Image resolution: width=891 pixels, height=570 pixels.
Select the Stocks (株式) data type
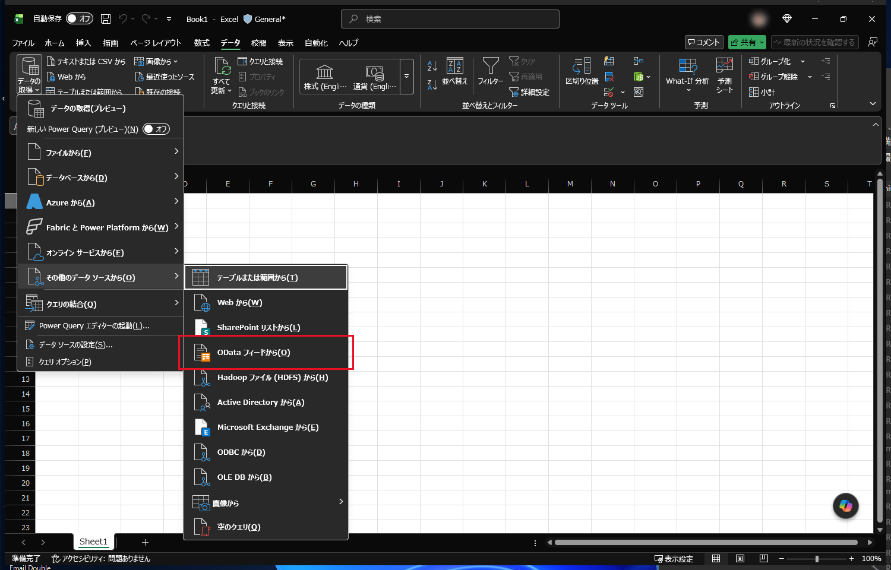coord(325,77)
